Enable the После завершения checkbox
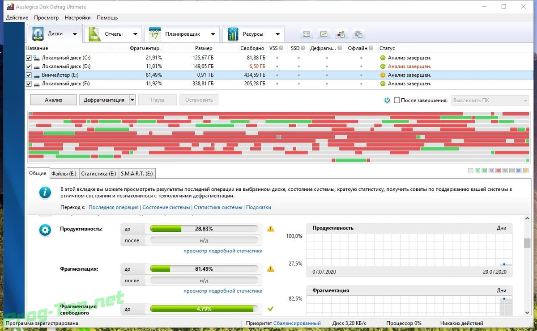The width and height of the screenshot is (537, 331). pos(396,101)
